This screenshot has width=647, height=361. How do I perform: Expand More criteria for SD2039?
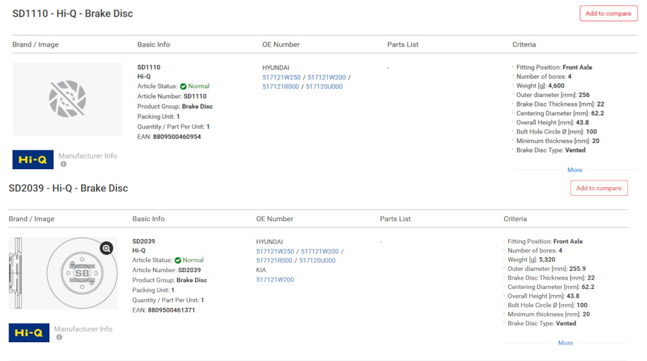click(565, 343)
